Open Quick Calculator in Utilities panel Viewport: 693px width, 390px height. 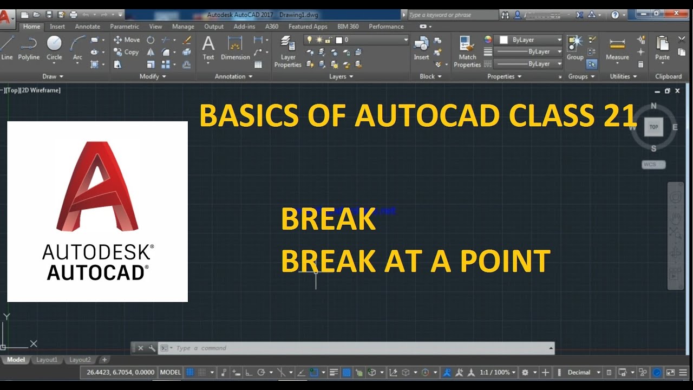click(x=641, y=64)
